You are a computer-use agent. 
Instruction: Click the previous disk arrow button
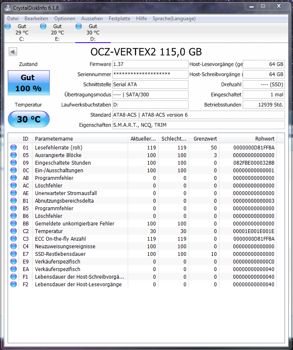[x=13, y=52]
